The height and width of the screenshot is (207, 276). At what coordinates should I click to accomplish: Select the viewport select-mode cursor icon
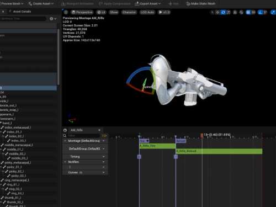tap(213, 12)
